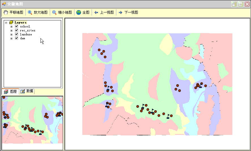
Task: Uncheck the landuse layer checkbox
Action: 16,34
